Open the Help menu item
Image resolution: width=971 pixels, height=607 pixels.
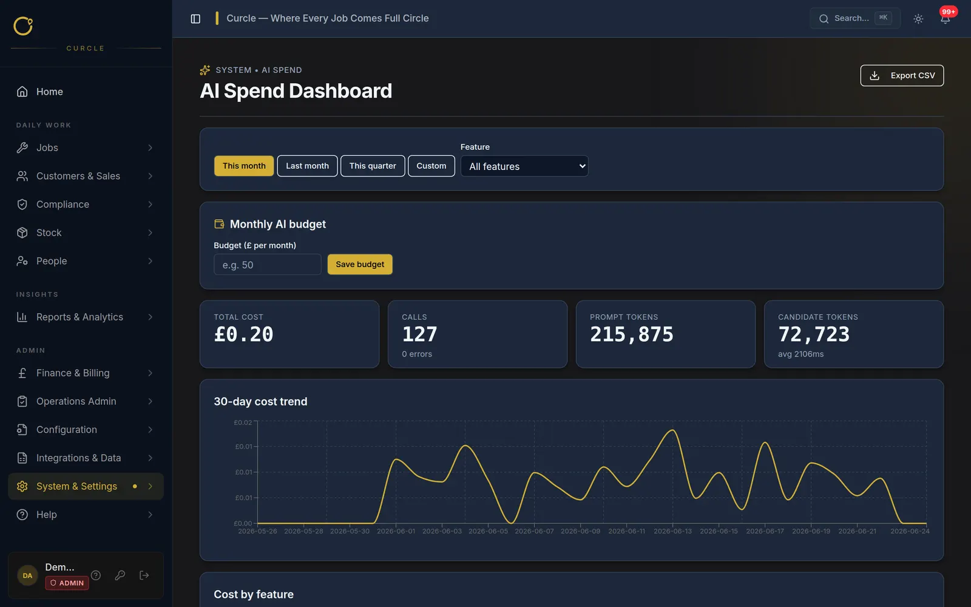pos(86,515)
